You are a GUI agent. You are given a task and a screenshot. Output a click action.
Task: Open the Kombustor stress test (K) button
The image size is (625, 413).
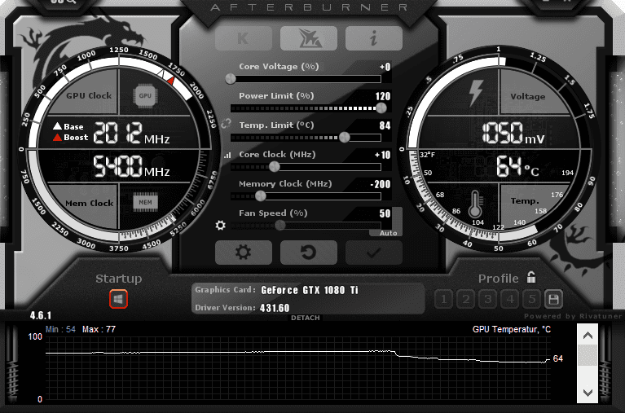(x=244, y=38)
